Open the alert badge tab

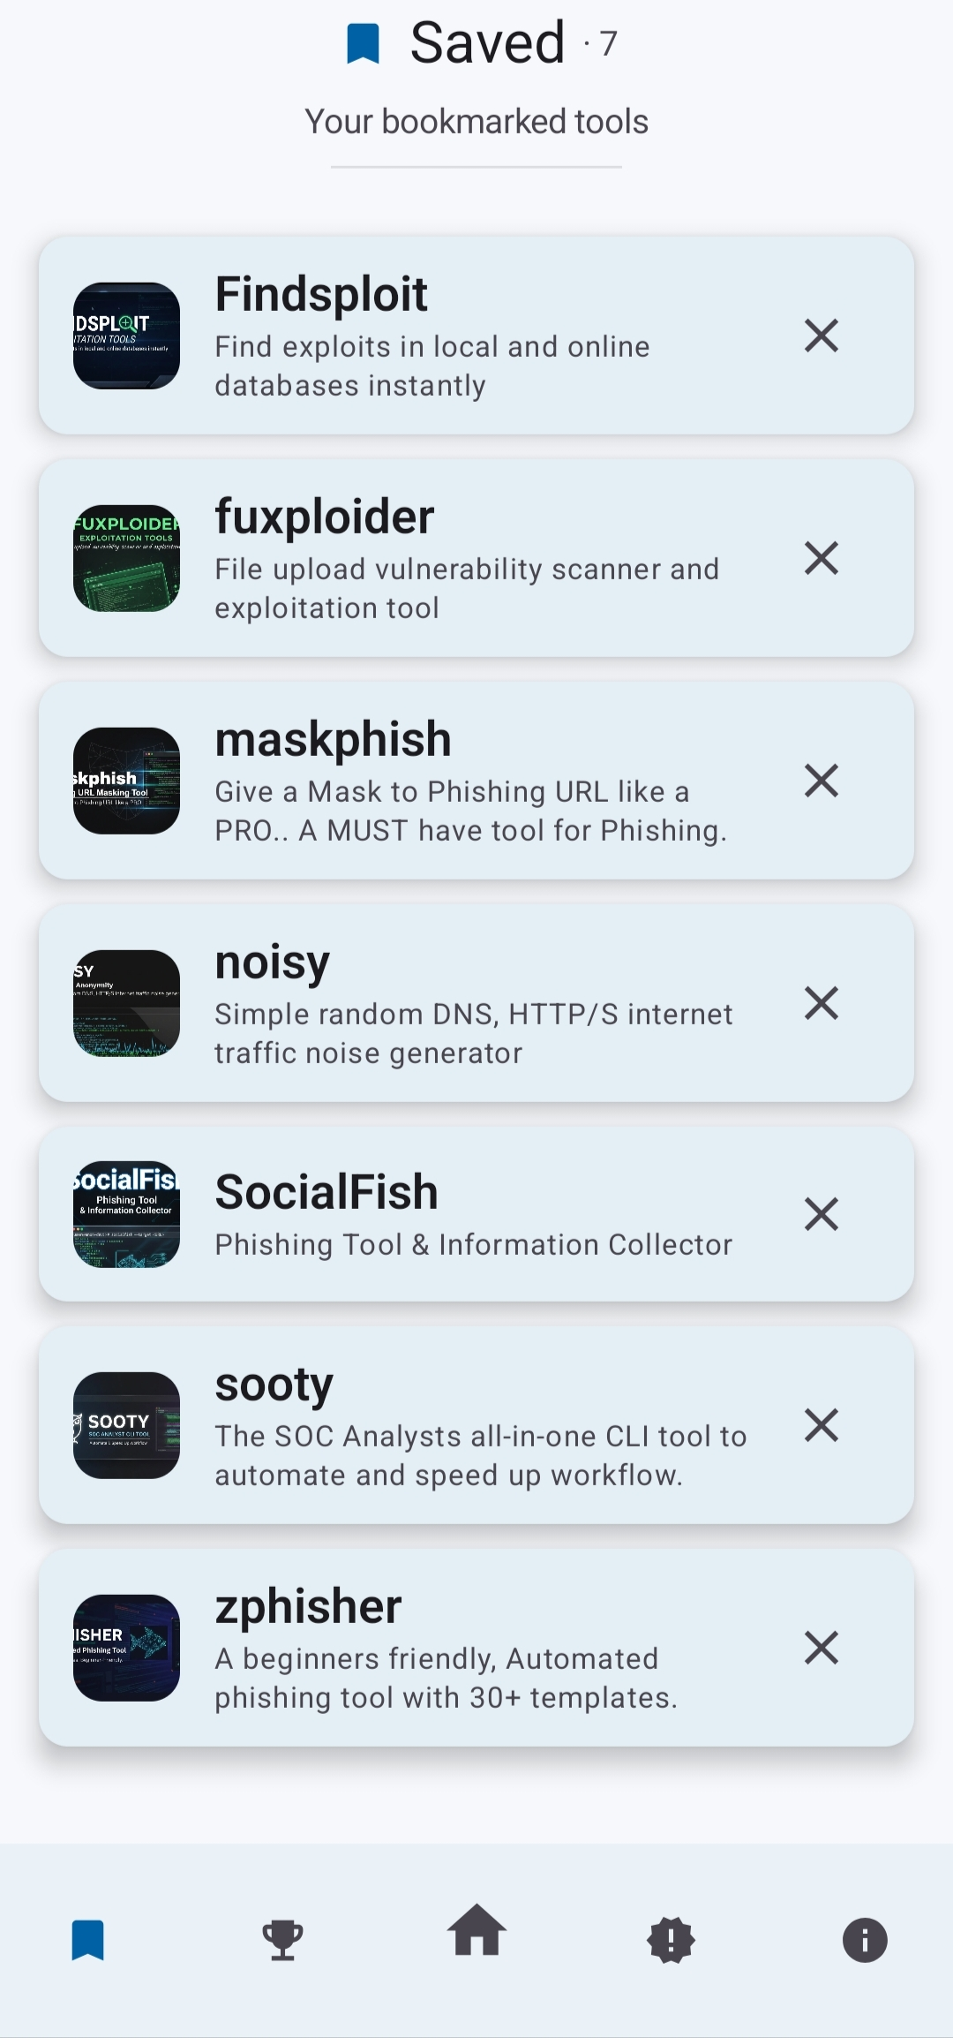pyautogui.click(x=671, y=1940)
